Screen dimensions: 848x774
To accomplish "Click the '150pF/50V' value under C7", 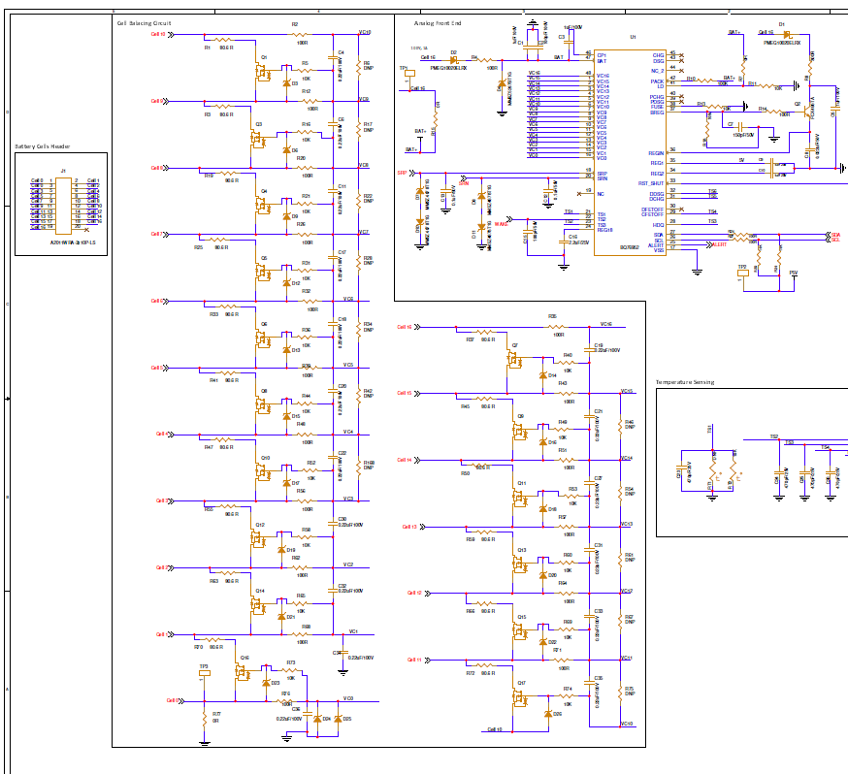I will click(743, 135).
